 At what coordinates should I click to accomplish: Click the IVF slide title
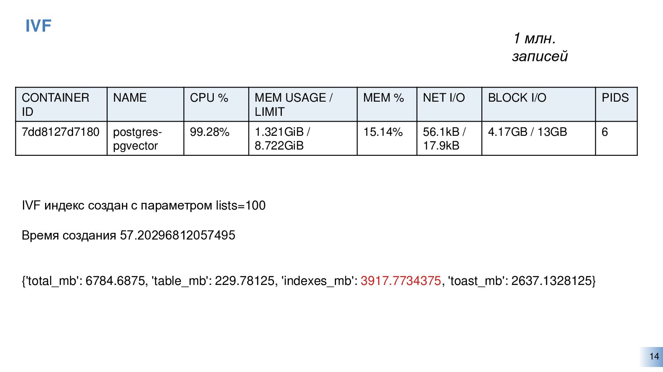pos(38,26)
